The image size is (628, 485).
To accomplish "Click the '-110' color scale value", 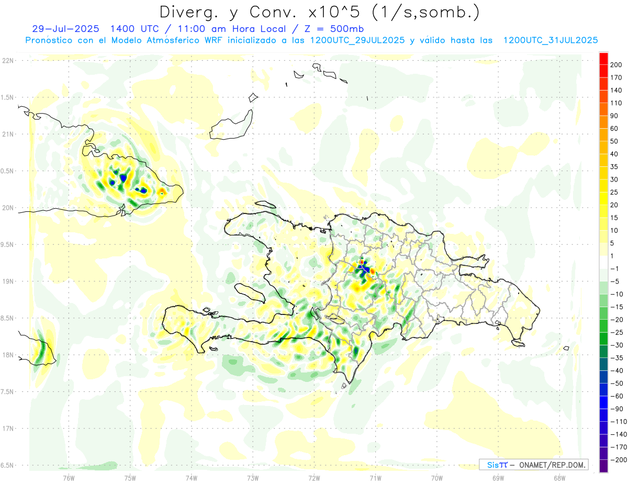I will [618, 421].
